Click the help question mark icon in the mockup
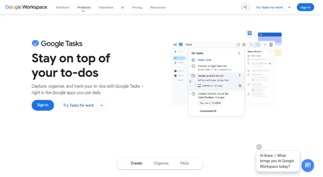The height and width of the screenshot is (177, 323). (238, 45)
